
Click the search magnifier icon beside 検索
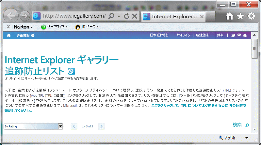point(247,125)
